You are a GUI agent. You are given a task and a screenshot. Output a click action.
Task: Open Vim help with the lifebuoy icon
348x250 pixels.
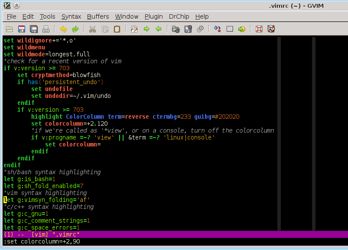point(258,29)
